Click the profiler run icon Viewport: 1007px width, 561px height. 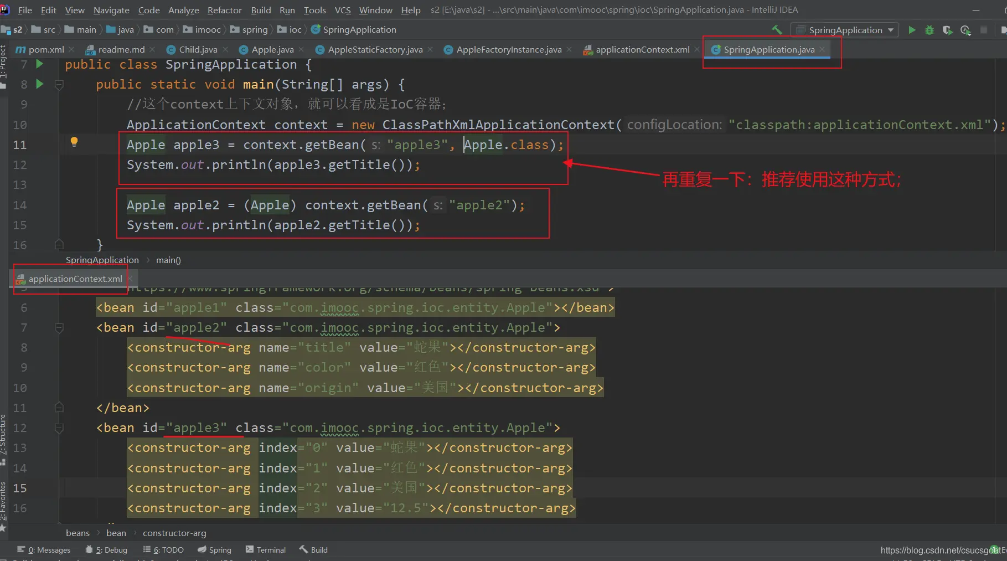[x=965, y=30]
